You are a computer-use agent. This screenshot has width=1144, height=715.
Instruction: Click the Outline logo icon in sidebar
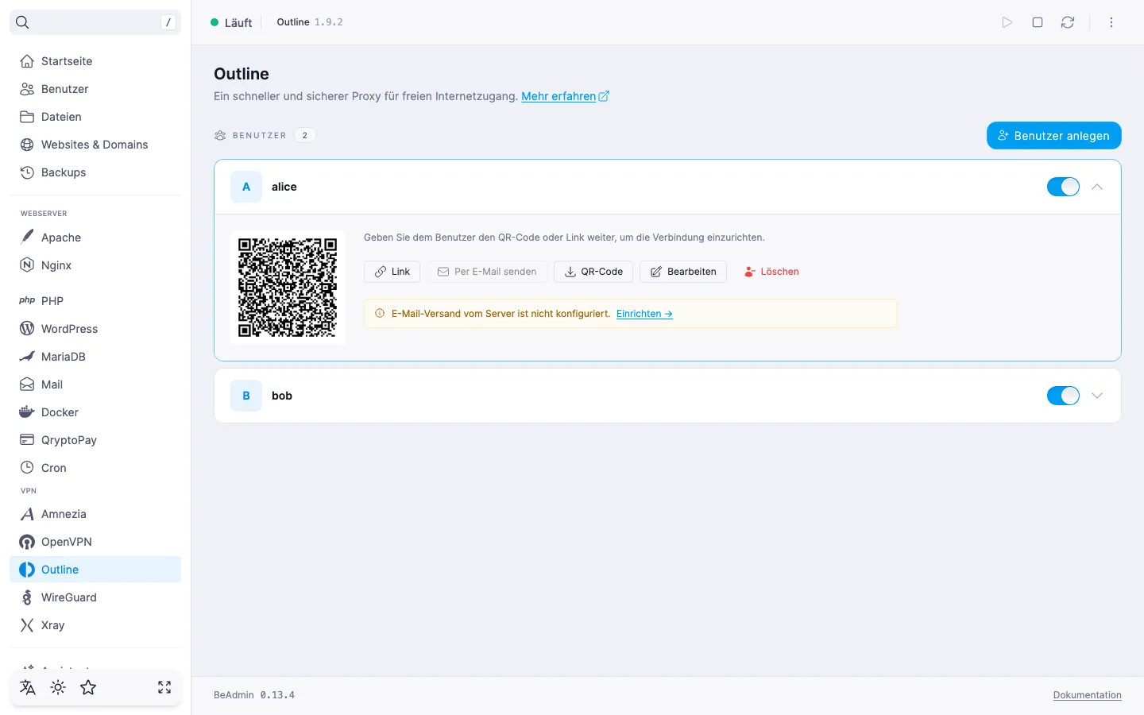[27, 570]
